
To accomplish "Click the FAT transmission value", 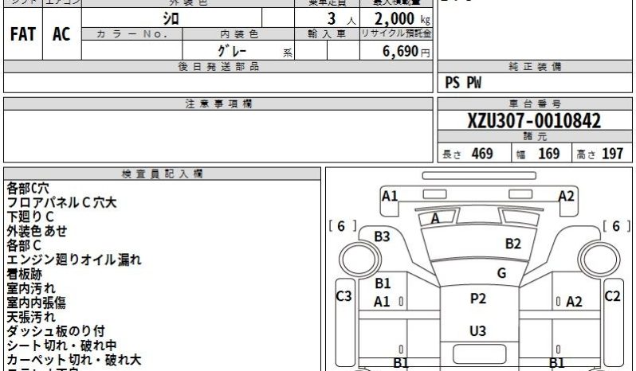I will pos(22,34).
